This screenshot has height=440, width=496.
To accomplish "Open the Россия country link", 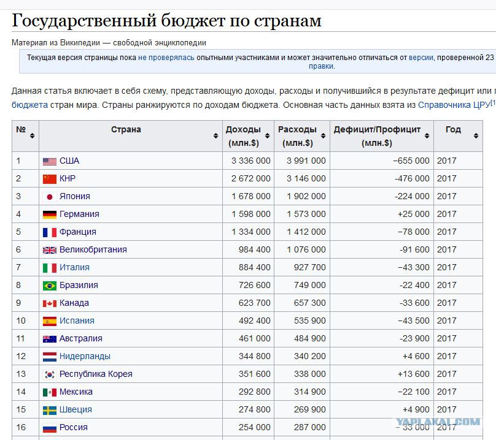I will [x=74, y=427].
